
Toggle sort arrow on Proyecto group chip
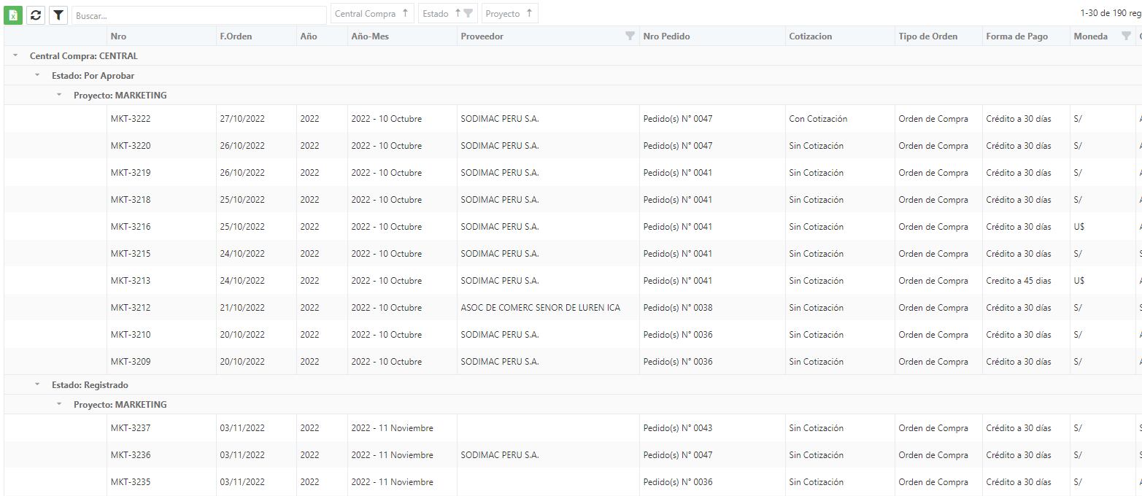coord(529,13)
